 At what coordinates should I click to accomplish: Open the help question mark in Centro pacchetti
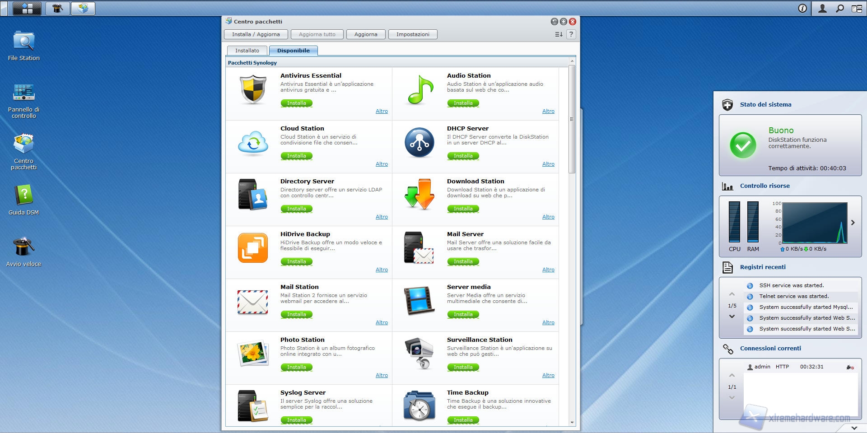pos(571,34)
